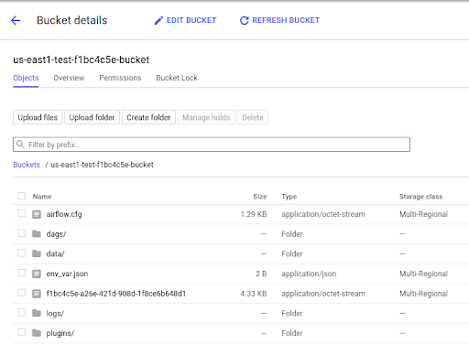Click the 4.33 KB size value
The image size is (469, 344).
click(x=254, y=294)
